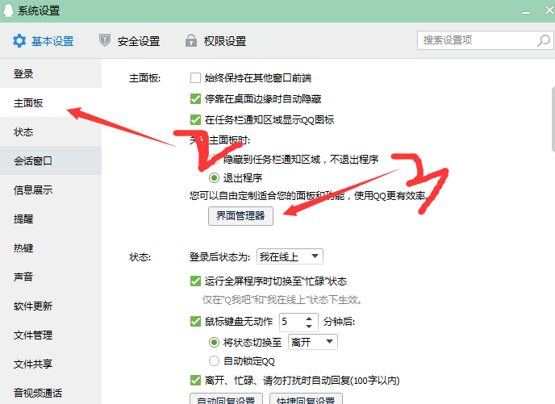Click the 界面管理器 button
Image resolution: width=555 pixels, height=404 pixels.
240,216
